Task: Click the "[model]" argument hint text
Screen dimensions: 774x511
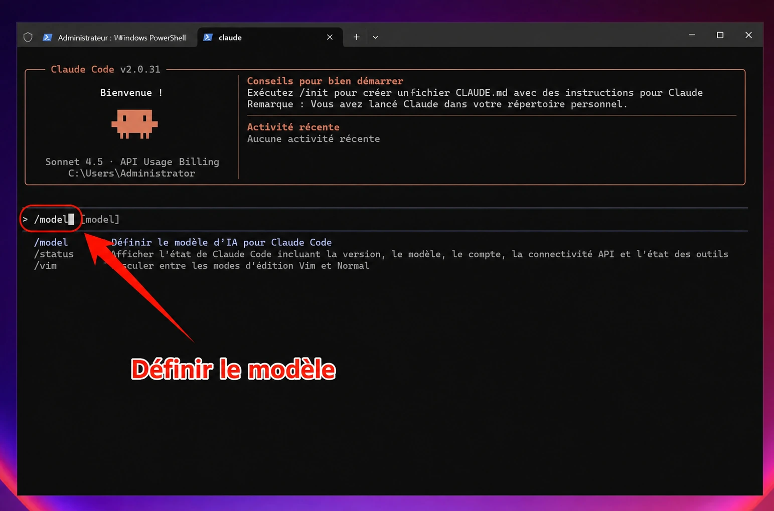Action: (101, 219)
